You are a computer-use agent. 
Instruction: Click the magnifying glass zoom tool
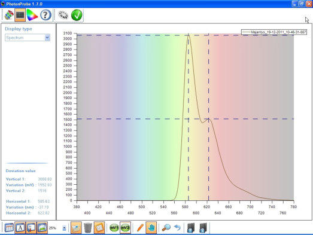coord(166,228)
